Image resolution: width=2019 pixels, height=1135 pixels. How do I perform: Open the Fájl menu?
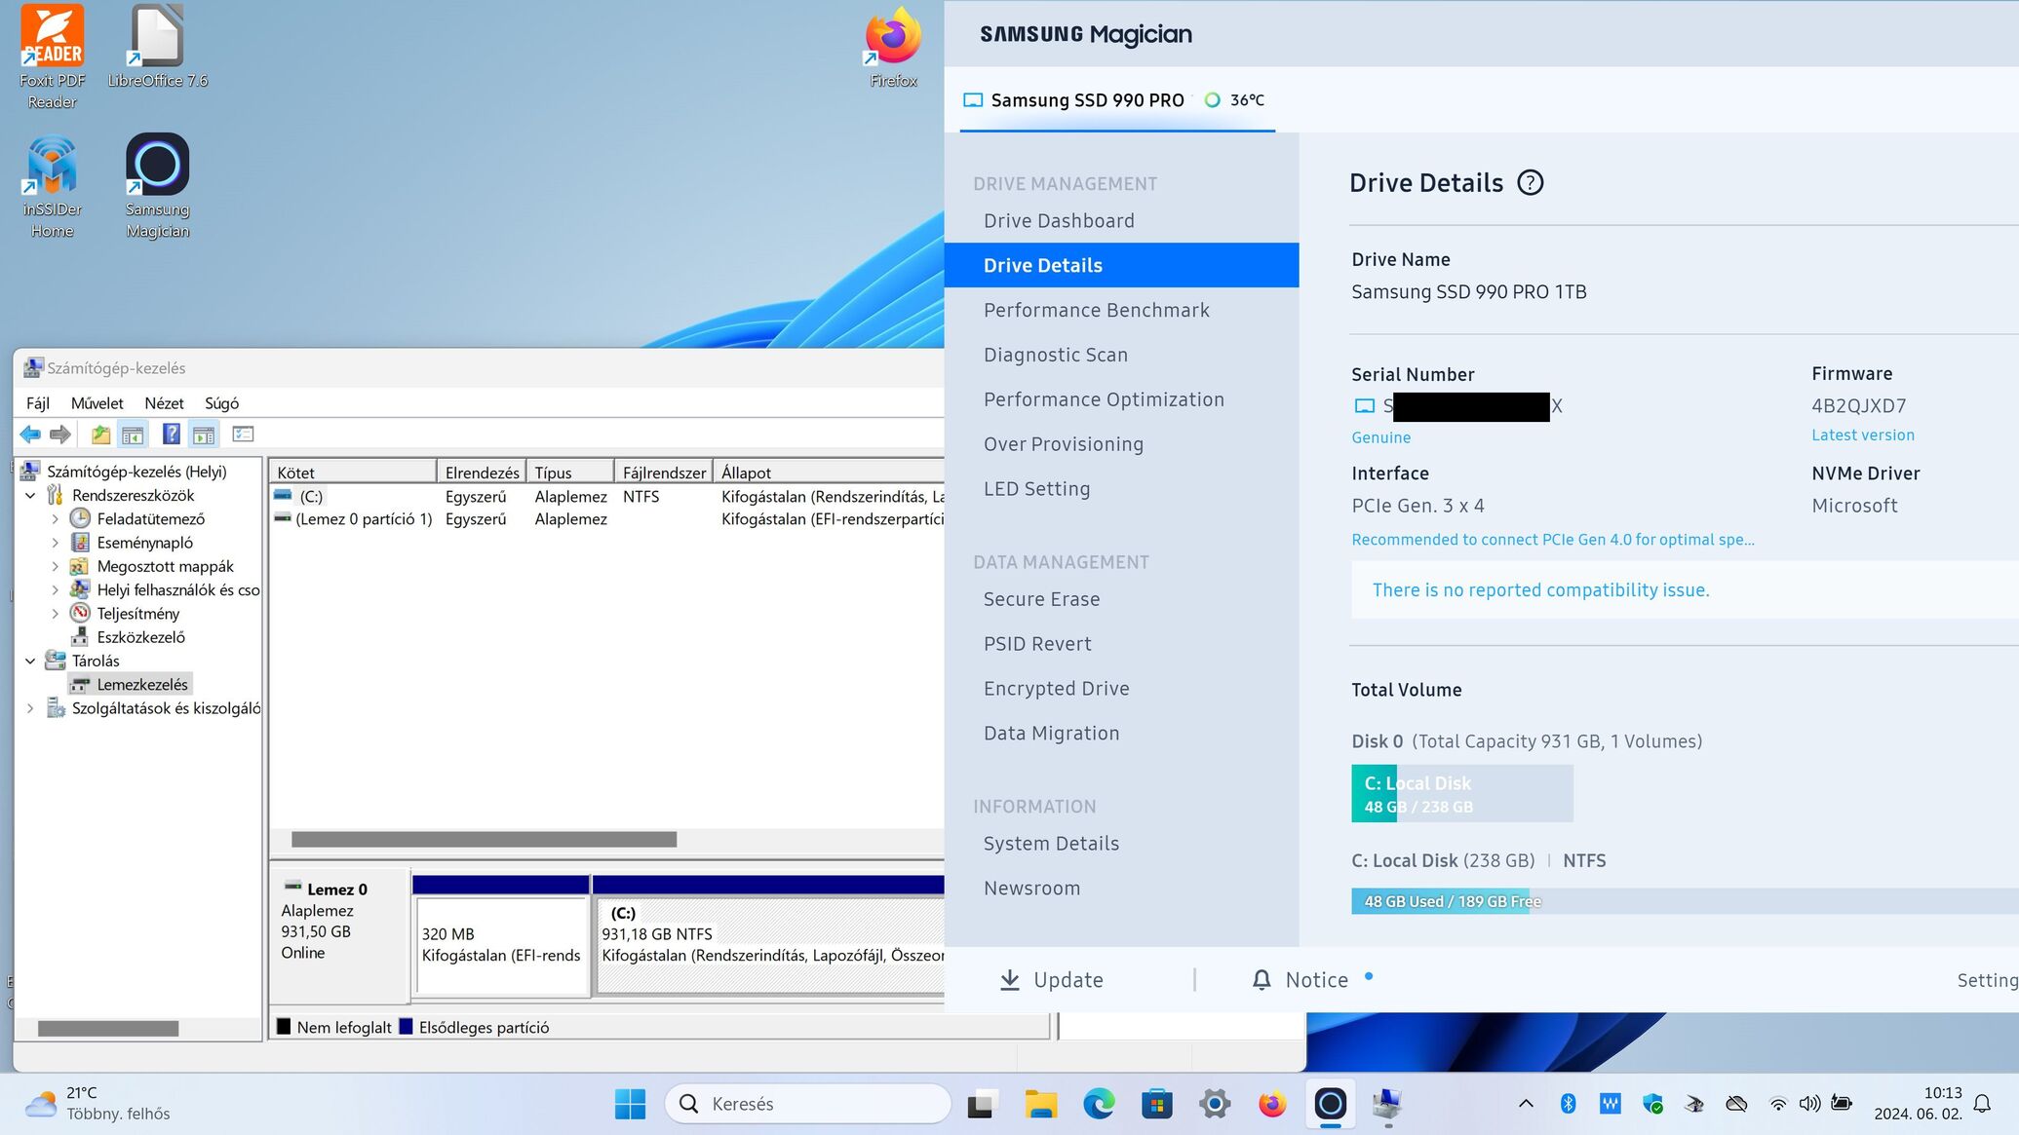(37, 403)
